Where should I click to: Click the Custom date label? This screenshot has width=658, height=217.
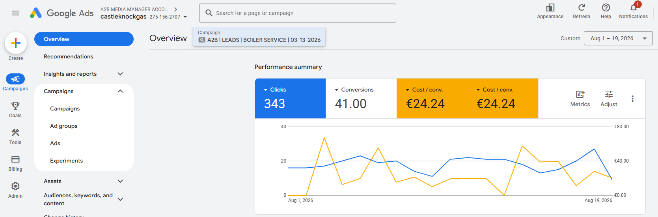click(x=570, y=38)
